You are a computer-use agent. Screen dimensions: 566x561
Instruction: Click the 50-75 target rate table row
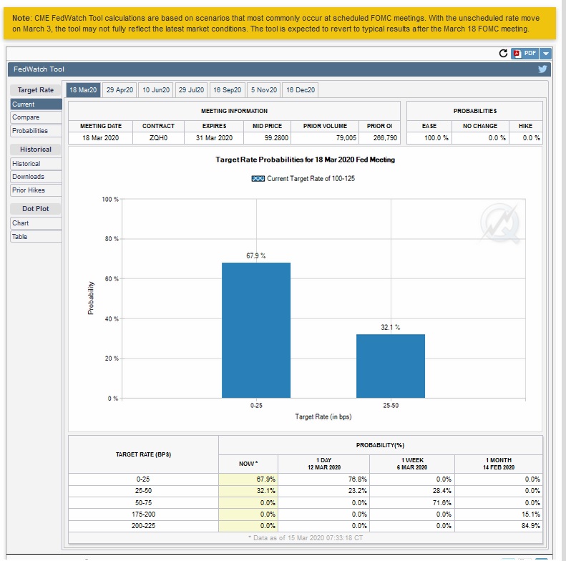[306, 503]
